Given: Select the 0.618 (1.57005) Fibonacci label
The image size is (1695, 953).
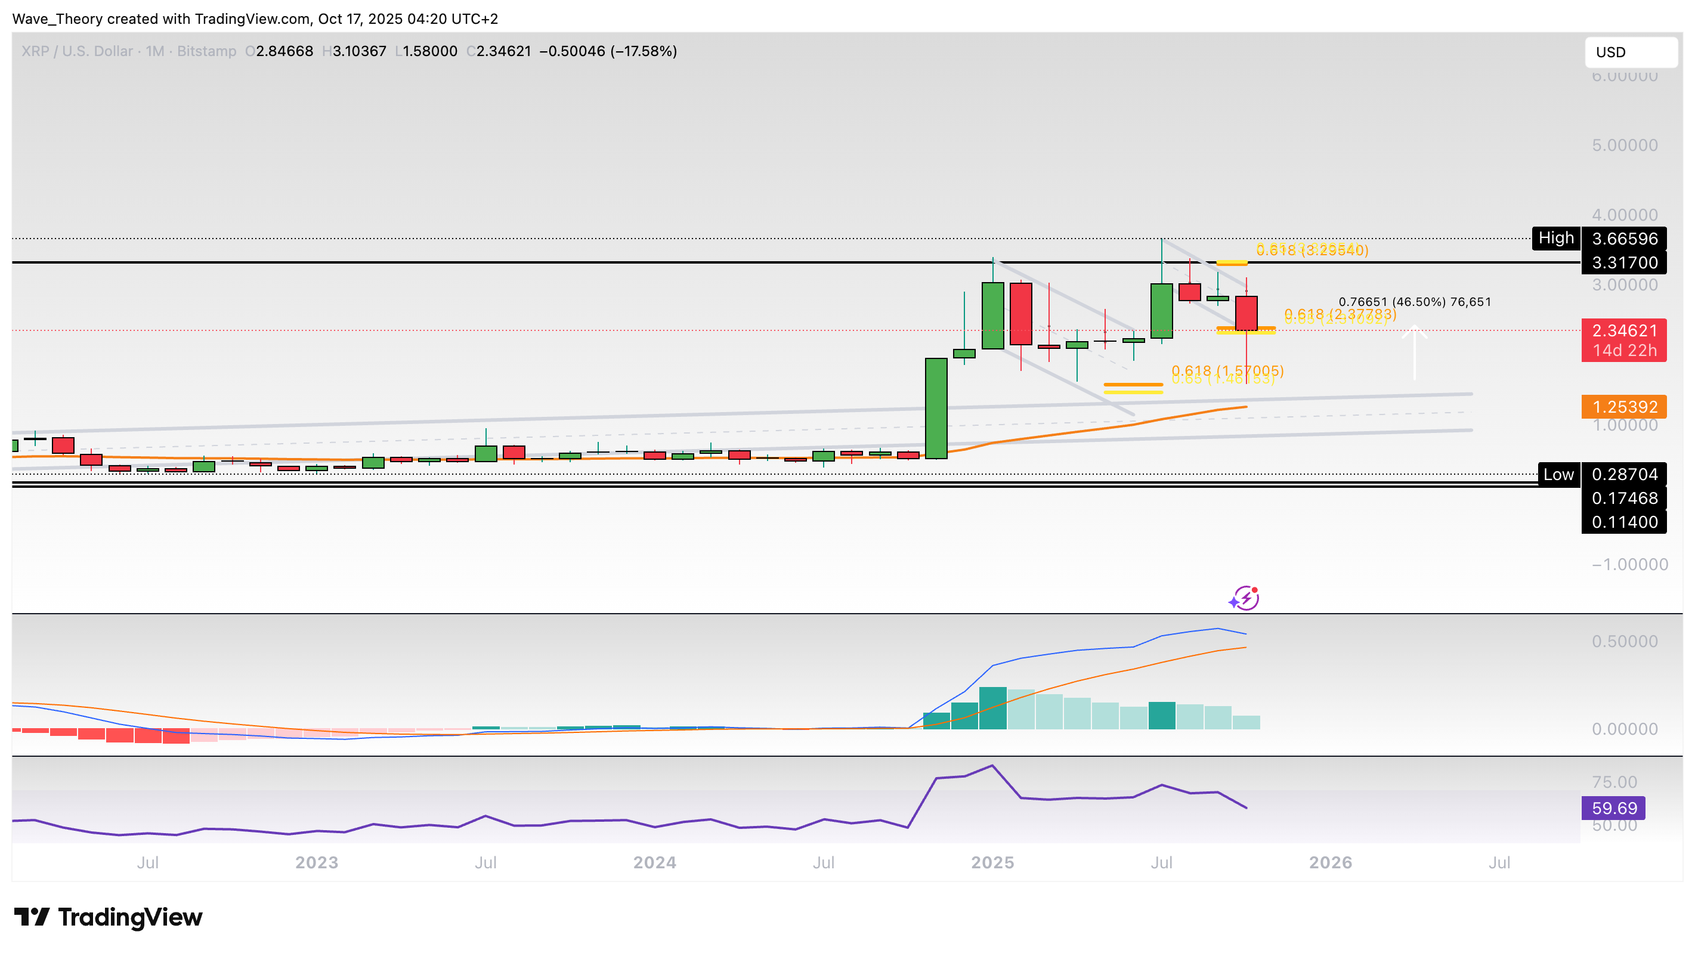Looking at the screenshot, I should pos(1227,370).
